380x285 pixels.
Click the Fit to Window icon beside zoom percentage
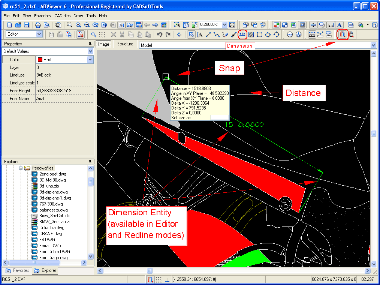click(232, 25)
